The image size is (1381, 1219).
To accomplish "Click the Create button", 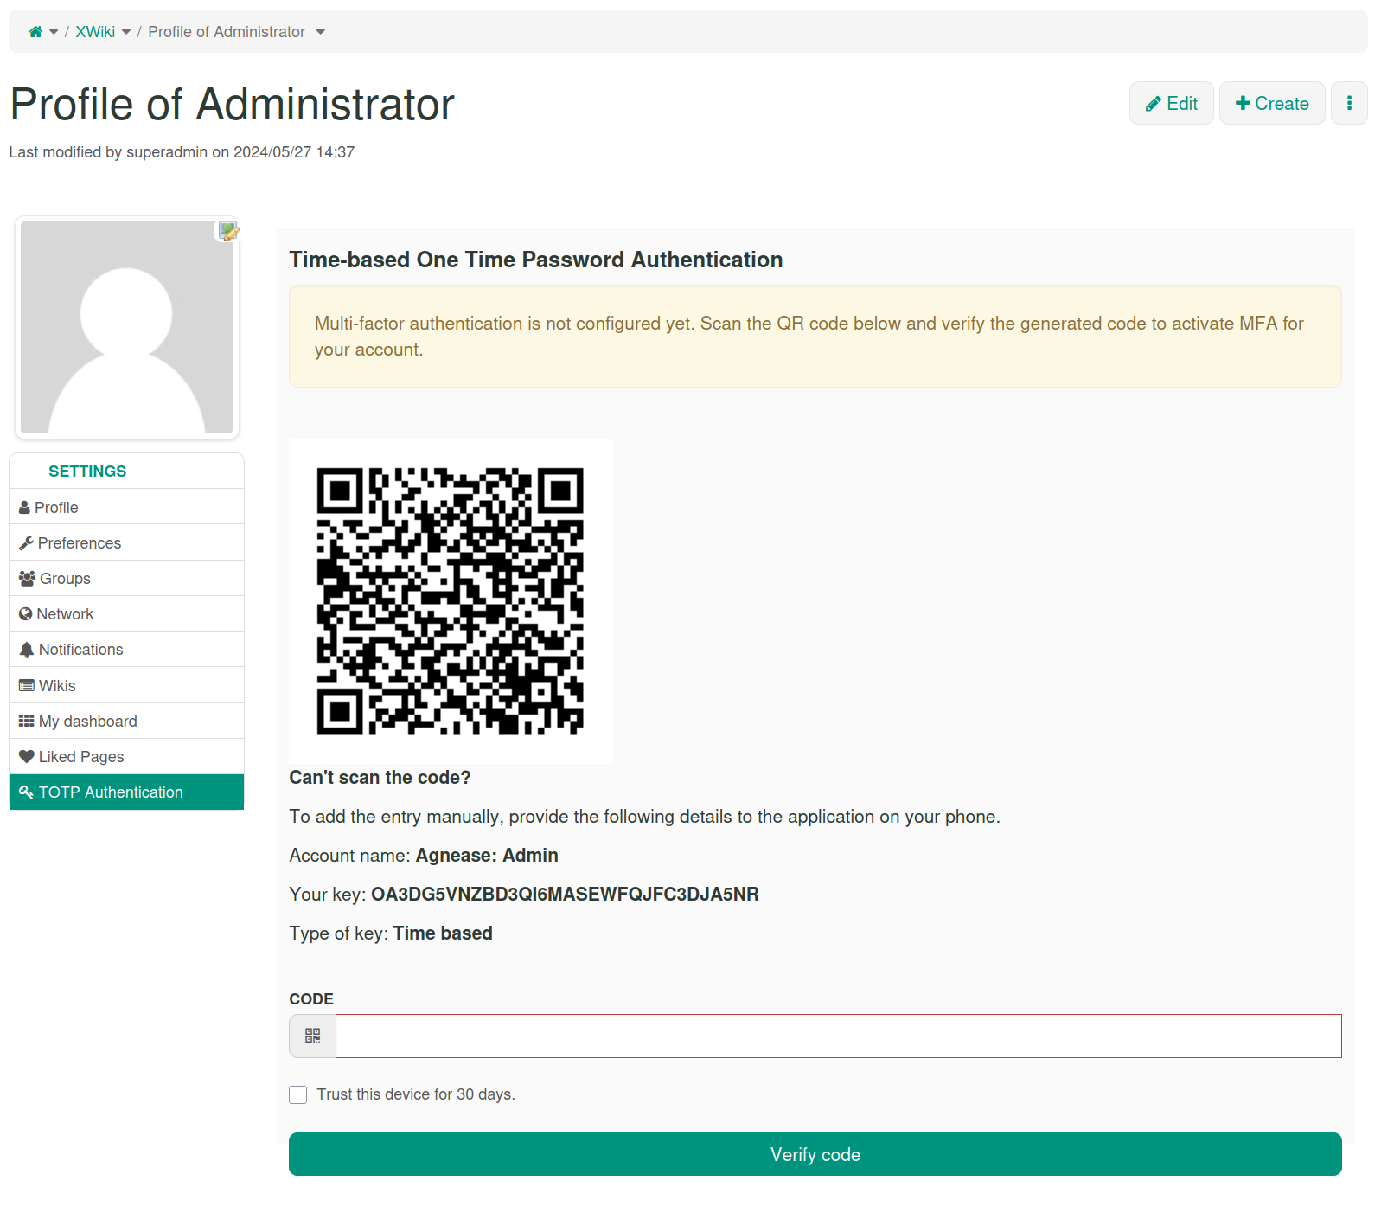I will pyautogui.click(x=1271, y=103).
